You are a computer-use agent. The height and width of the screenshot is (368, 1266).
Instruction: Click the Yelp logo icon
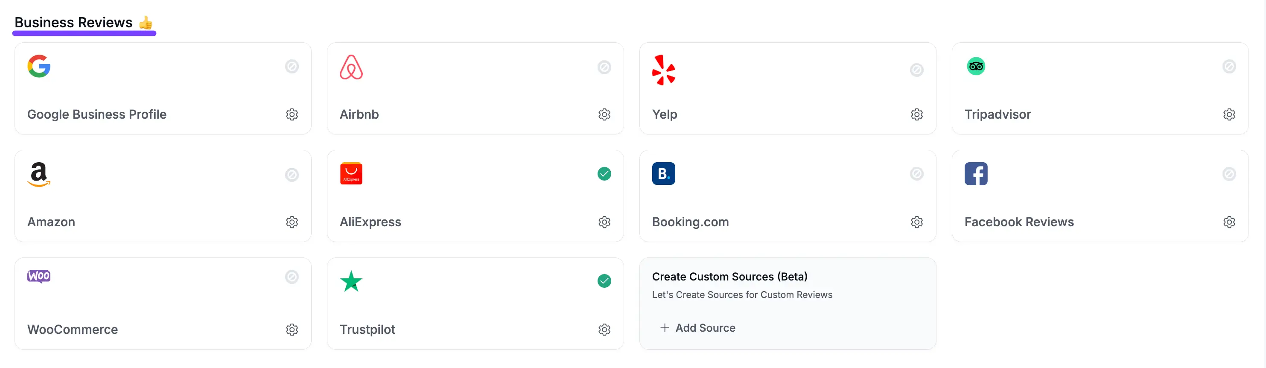coord(663,70)
